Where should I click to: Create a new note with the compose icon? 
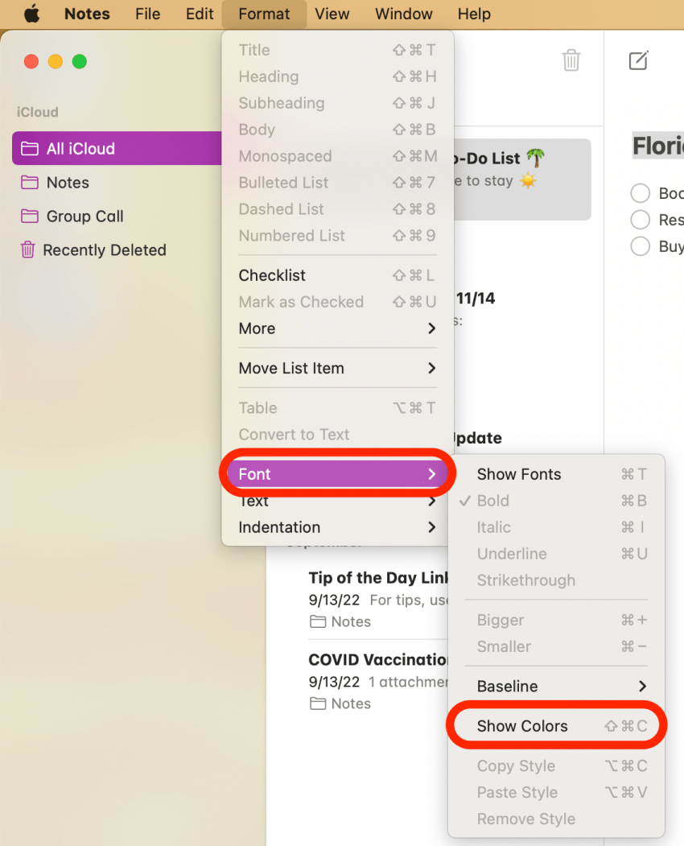pos(638,60)
